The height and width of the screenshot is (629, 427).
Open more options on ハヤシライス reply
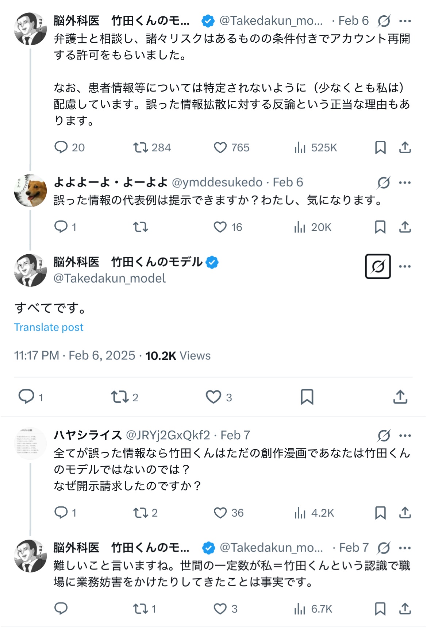click(405, 435)
